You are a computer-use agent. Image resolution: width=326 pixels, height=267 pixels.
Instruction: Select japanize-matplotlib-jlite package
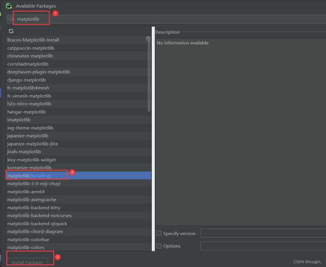(x=79, y=144)
